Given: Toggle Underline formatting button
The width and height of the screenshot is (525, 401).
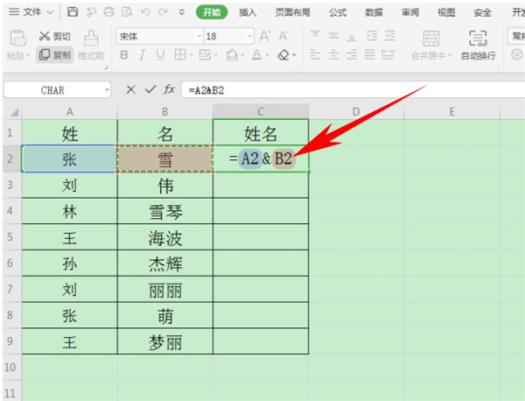Looking at the screenshot, I should [161, 54].
